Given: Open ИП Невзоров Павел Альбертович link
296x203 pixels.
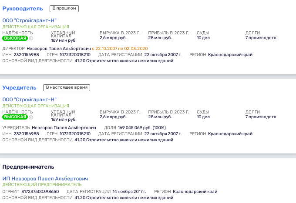Looking at the screenshot, I should [45, 179].
